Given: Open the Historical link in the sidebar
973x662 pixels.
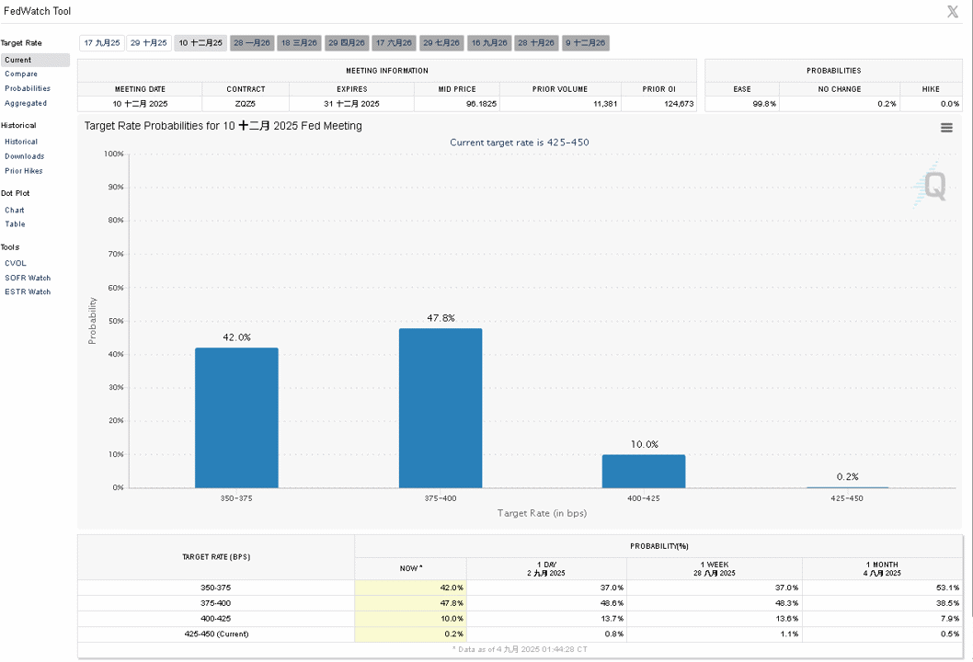Looking at the screenshot, I should (21, 143).
